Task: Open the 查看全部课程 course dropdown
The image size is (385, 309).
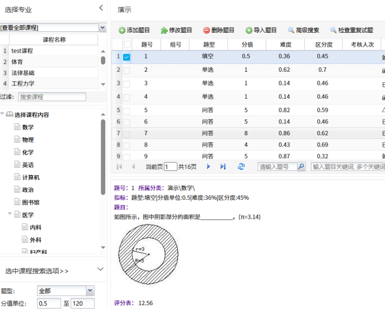Action: (x=103, y=28)
